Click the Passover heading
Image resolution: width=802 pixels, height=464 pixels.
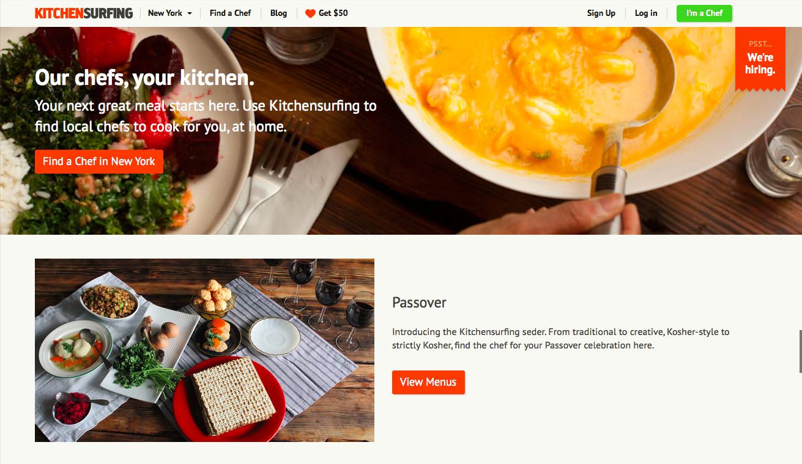click(419, 303)
